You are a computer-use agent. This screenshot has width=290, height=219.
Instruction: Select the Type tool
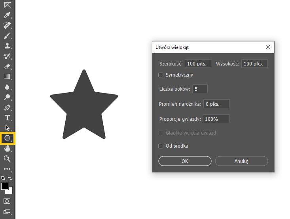[x=7, y=118]
